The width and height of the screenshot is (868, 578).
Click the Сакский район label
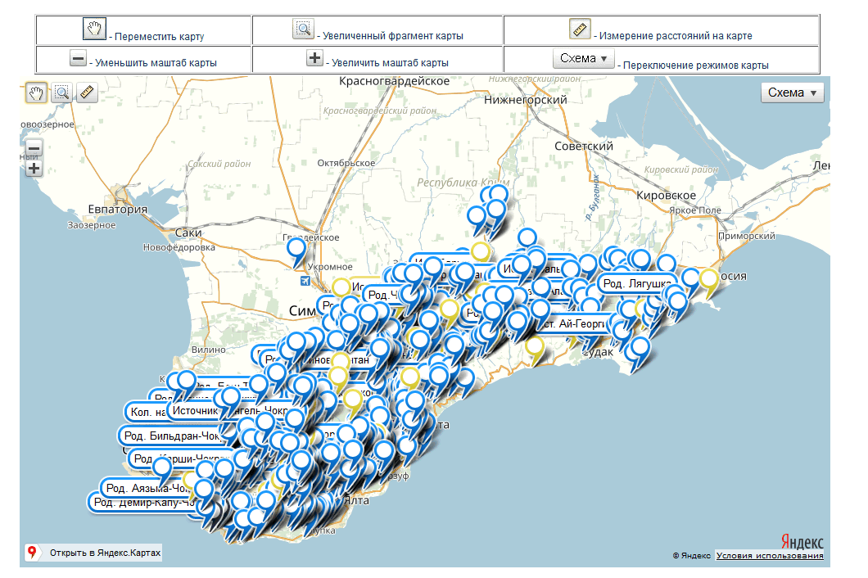pos(219,164)
